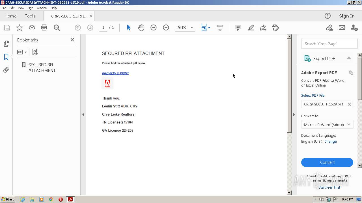Click the Convert button
The width and height of the screenshot is (362, 203).
pyautogui.click(x=327, y=162)
